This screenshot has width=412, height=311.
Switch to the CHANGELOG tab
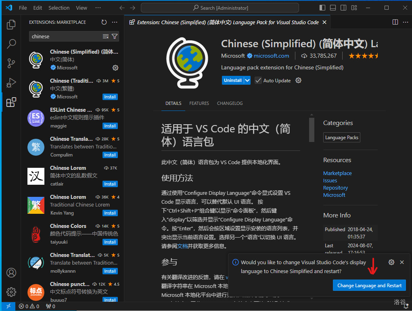click(x=230, y=103)
